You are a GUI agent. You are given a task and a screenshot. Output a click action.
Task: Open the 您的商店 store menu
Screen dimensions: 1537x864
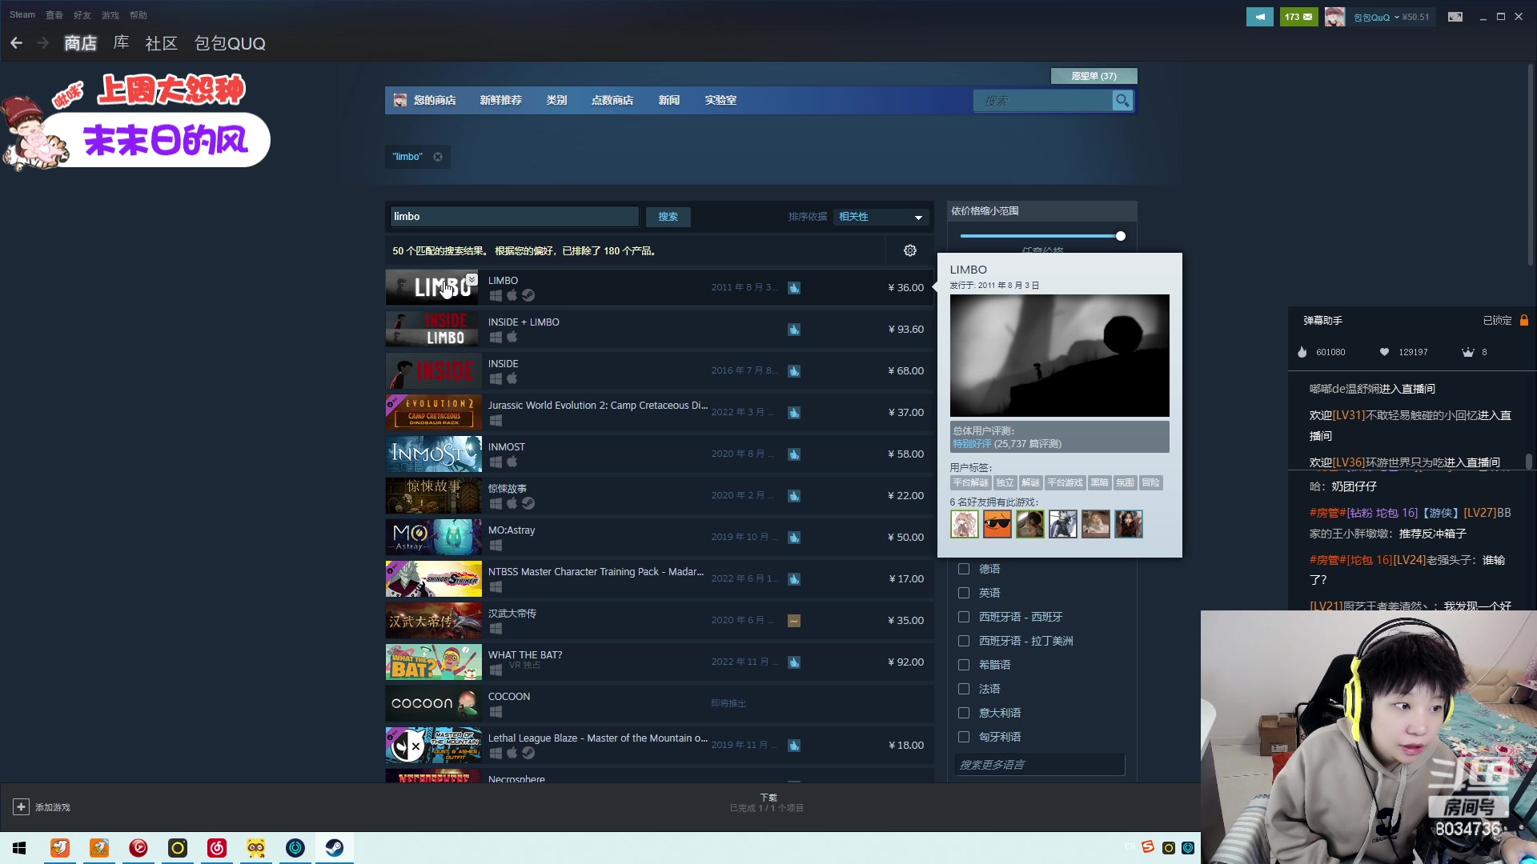point(435,101)
